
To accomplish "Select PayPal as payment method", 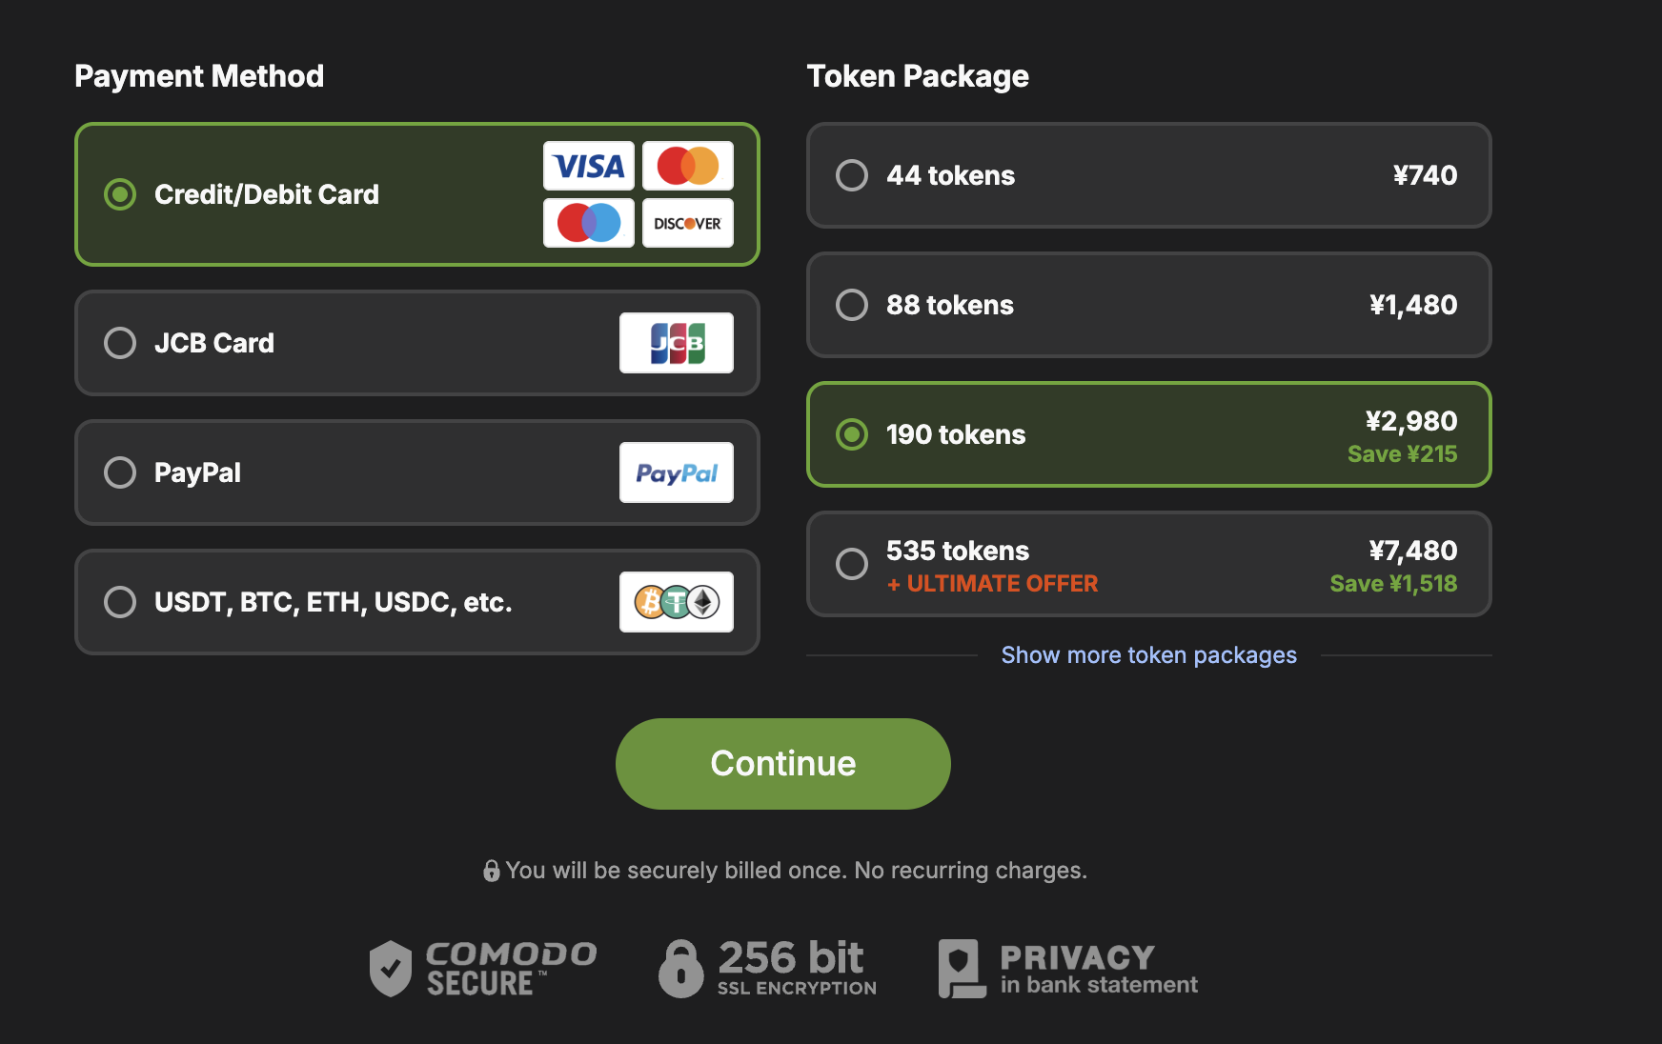I will [x=120, y=472].
